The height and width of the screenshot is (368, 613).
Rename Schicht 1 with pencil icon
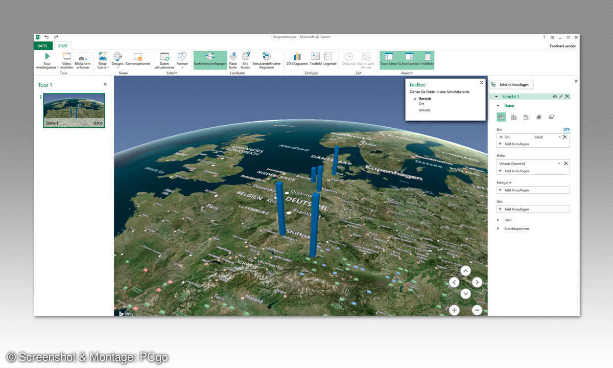(x=560, y=97)
